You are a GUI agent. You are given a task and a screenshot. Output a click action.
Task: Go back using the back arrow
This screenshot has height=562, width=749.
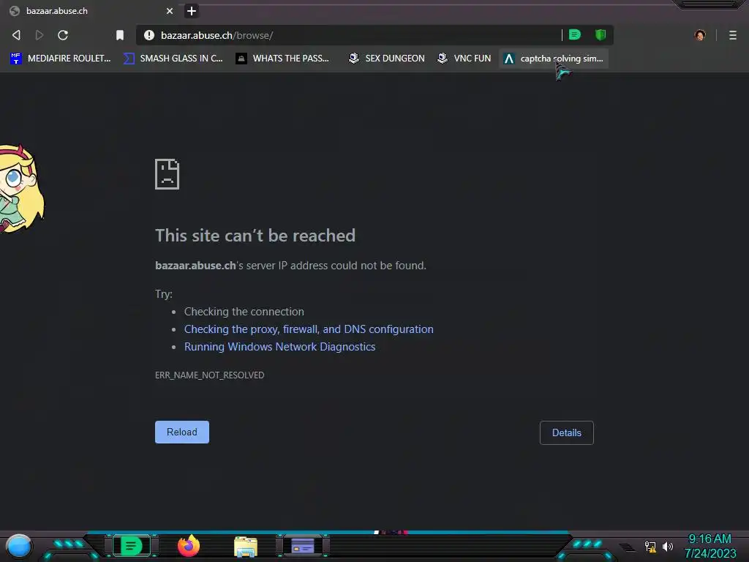[16, 35]
